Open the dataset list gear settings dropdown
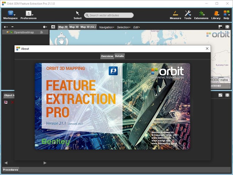This screenshot has width=233, height=175. pyautogui.click(x=45, y=27)
